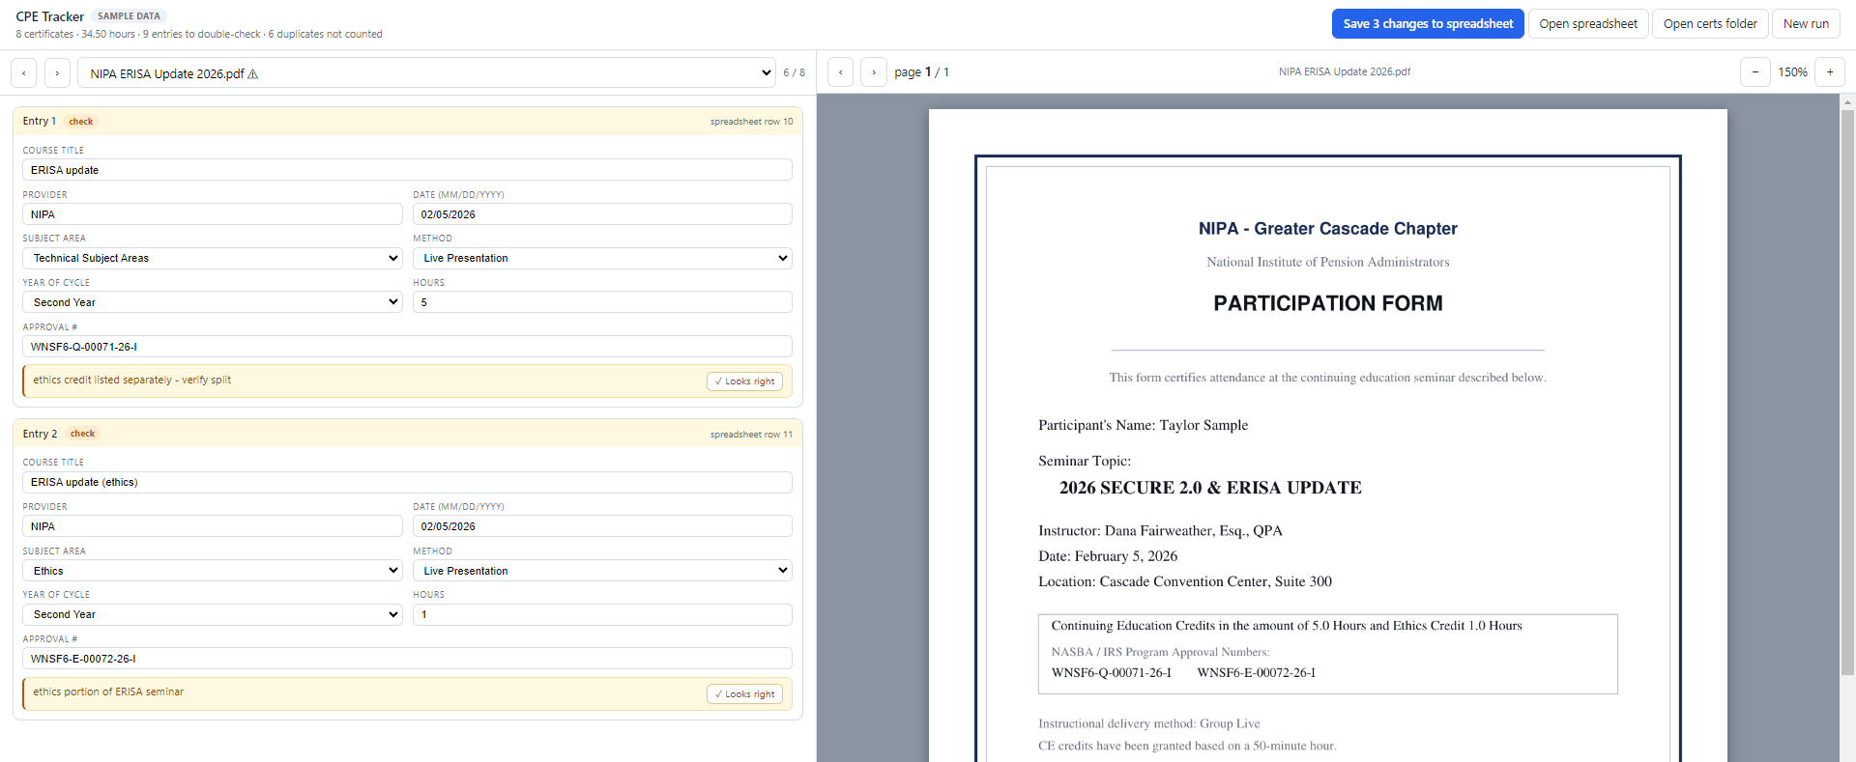
Task: Click the 150% zoom level text
Action: pos(1792,72)
